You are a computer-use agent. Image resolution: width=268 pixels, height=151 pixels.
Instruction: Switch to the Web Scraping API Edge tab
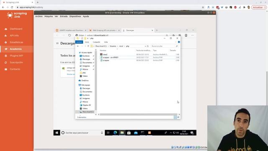point(104,30)
